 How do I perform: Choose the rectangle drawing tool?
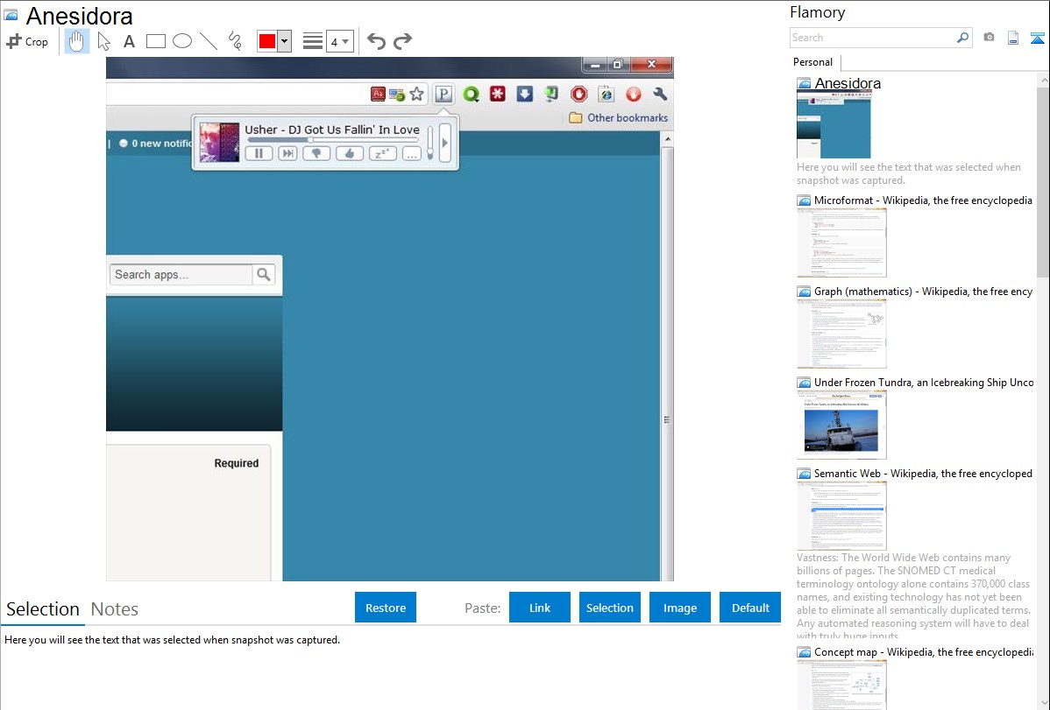[x=155, y=41]
